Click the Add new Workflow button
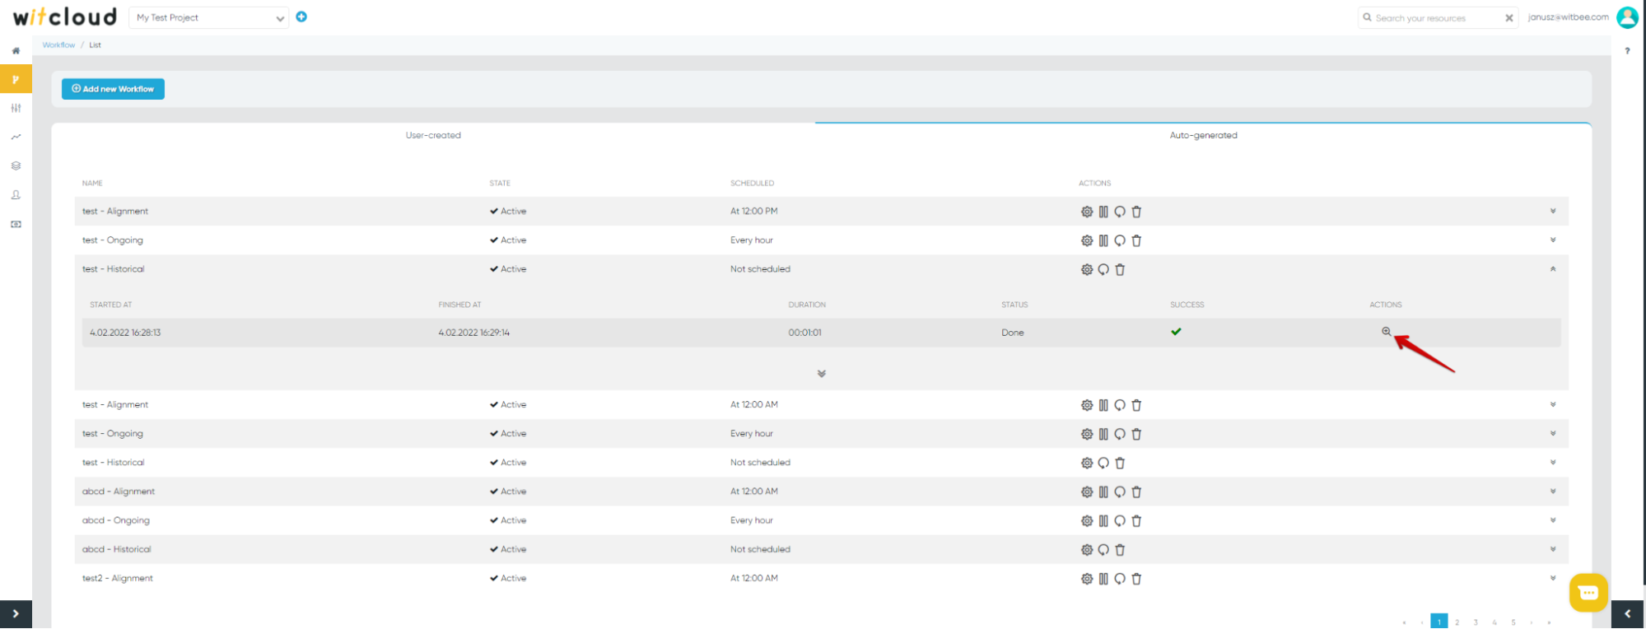1646x629 pixels. click(113, 89)
